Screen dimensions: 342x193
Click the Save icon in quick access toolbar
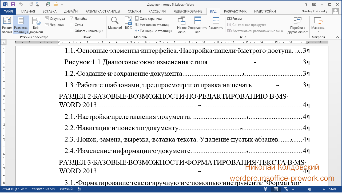click(x=13, y=4)
